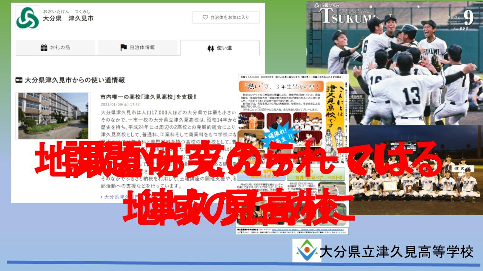The width and height of the screenshot is (483, 271).
Task: Click the 市報つくみ newsletter page image
Action: click(293, 154)
